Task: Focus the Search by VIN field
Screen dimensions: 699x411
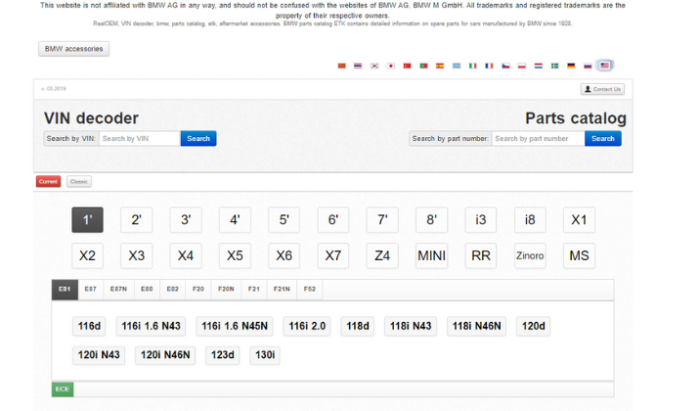Action: 140,139
